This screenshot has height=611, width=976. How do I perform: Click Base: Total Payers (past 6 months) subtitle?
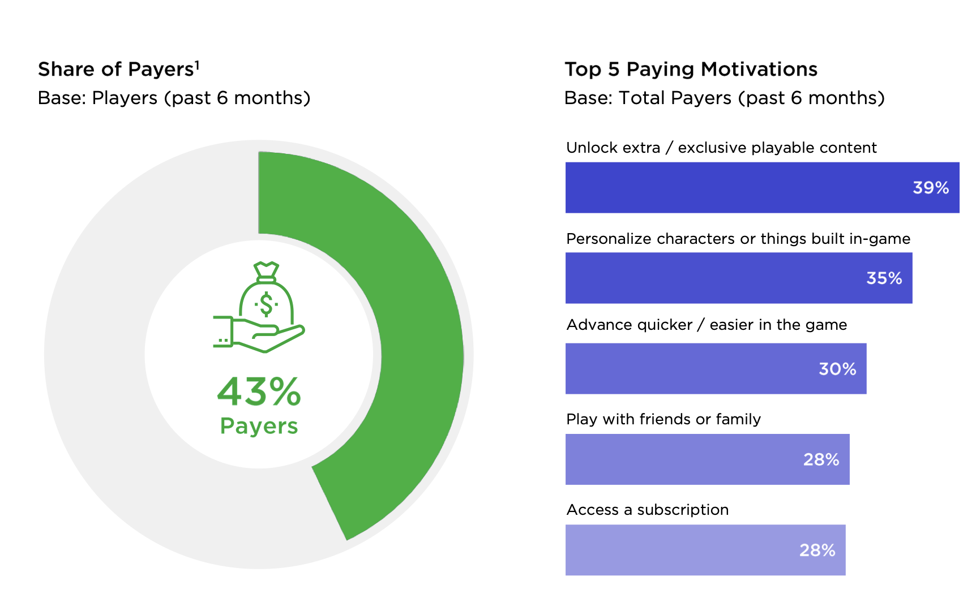click(x=725, y=98)
